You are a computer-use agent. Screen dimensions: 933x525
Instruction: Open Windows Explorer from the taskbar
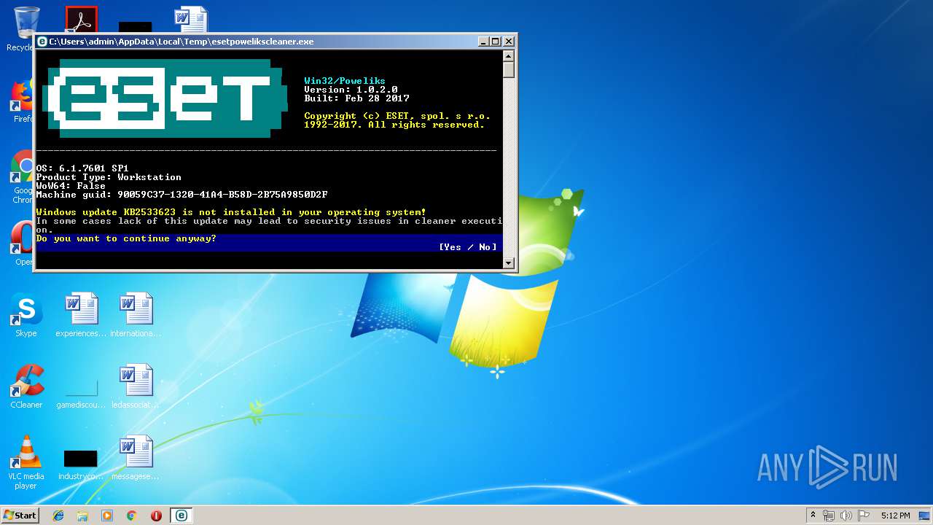coord(82,516)
